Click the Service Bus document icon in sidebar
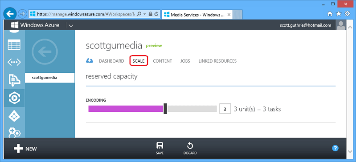 [x=14, y=80]
